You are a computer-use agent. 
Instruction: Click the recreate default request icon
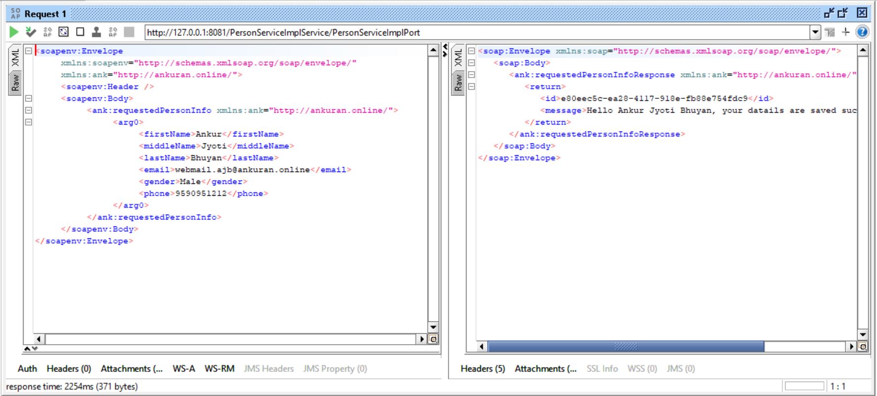[63, 32]
